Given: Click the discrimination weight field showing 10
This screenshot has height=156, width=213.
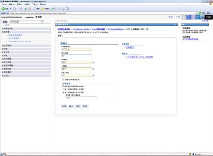Looking at the screenshot, I should click(77, 56).
